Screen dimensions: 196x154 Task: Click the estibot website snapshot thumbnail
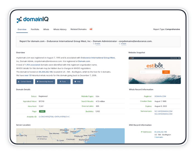tap(155, 70)
